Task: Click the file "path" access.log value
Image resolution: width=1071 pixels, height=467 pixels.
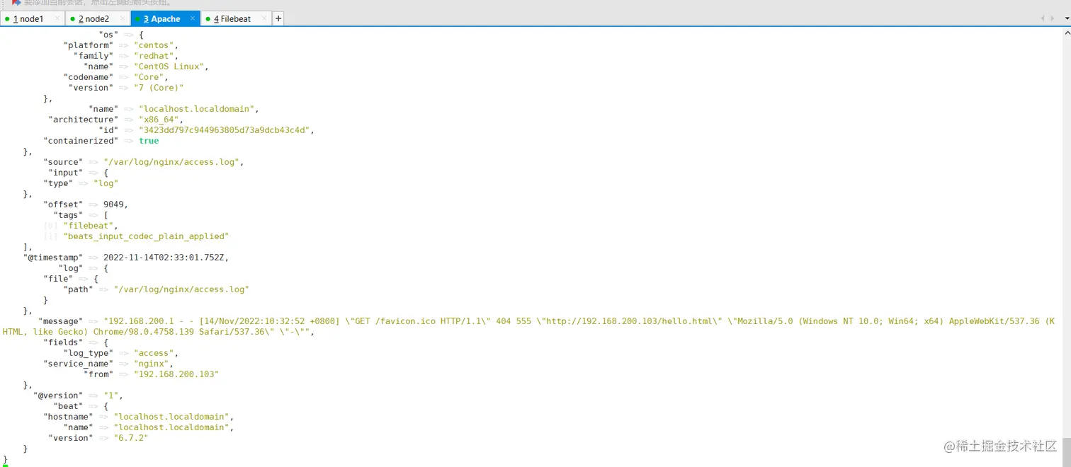Action: (181, 289)
